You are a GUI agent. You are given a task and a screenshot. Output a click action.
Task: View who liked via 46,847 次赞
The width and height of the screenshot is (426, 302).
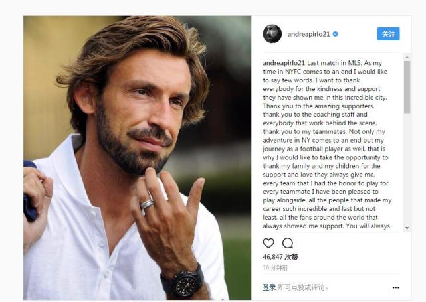tap(280, 257)
